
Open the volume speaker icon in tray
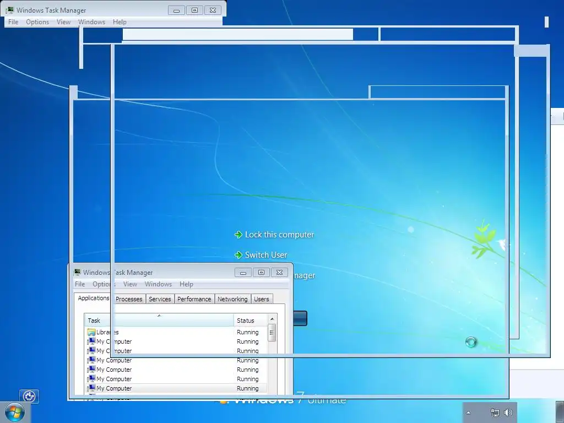click(508, 413)
